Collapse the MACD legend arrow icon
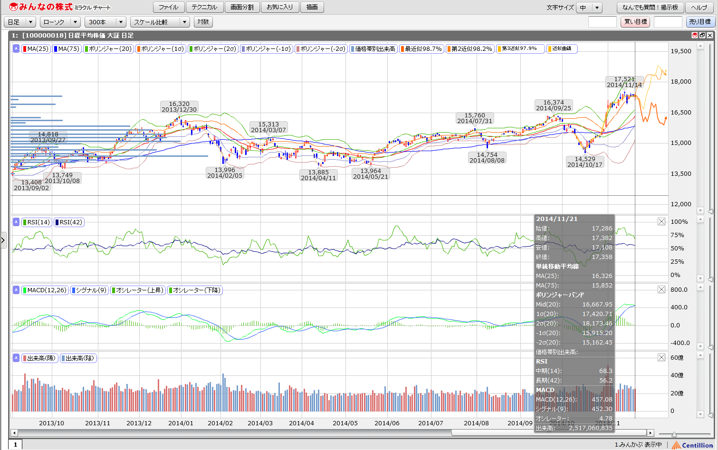The height and width of the screenshot is (450, 718). [x=16, y=290]
